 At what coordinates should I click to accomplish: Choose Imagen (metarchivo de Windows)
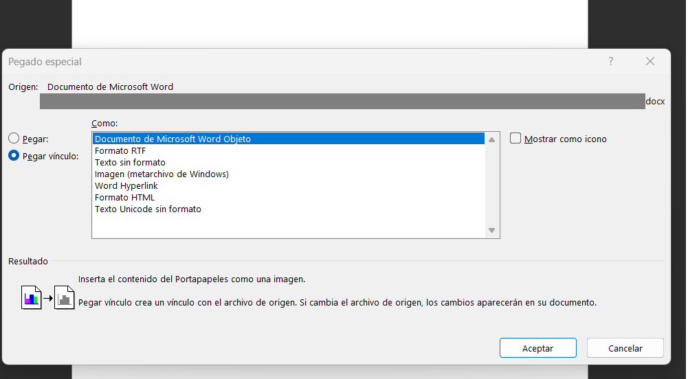288,174
